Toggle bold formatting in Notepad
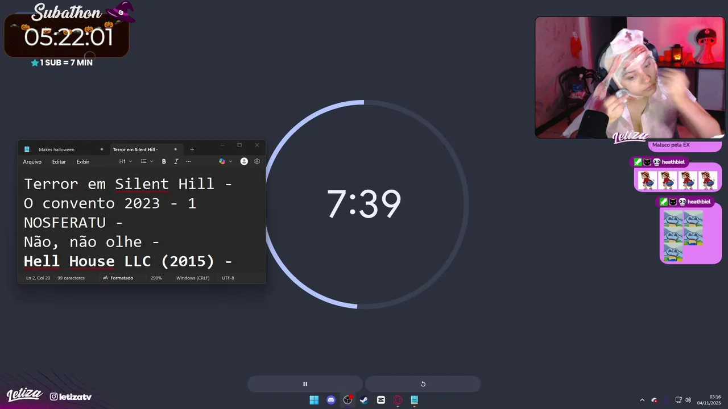728x409 pixels. point(164,162)
